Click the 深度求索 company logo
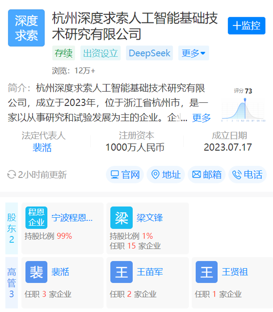Image resolution: width=273 pixels, height=312 pixels. coord(26,28)
